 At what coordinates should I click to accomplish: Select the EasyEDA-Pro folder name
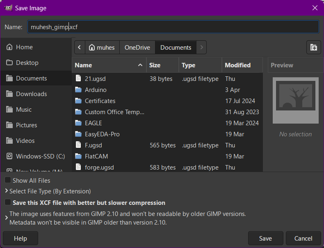(x=102, y=134)
